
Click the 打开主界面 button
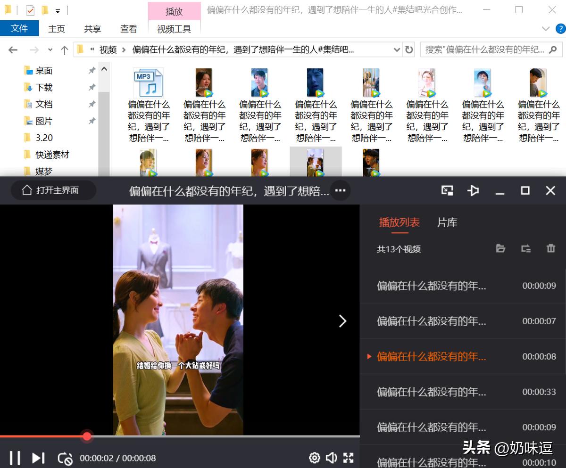[53, 190]
